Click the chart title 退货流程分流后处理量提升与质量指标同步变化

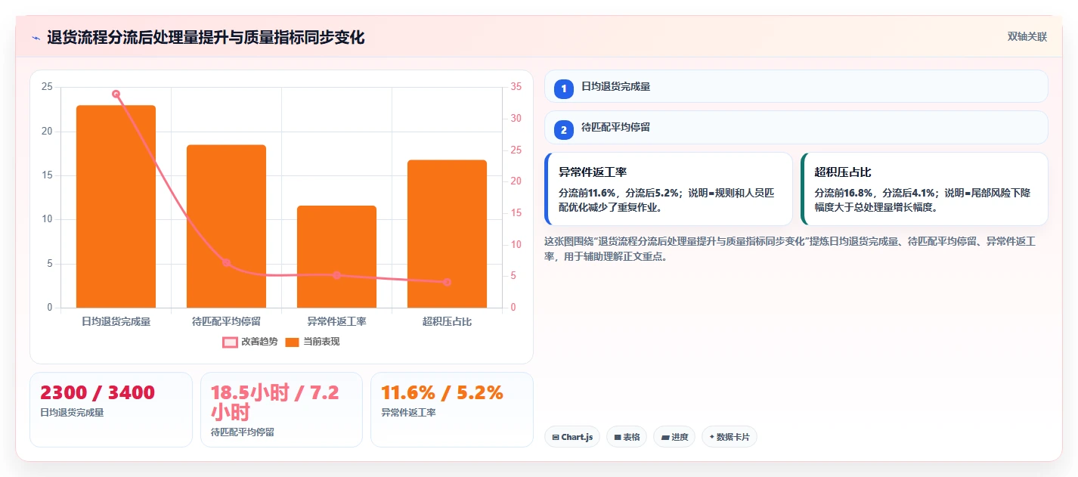[206, 37]
